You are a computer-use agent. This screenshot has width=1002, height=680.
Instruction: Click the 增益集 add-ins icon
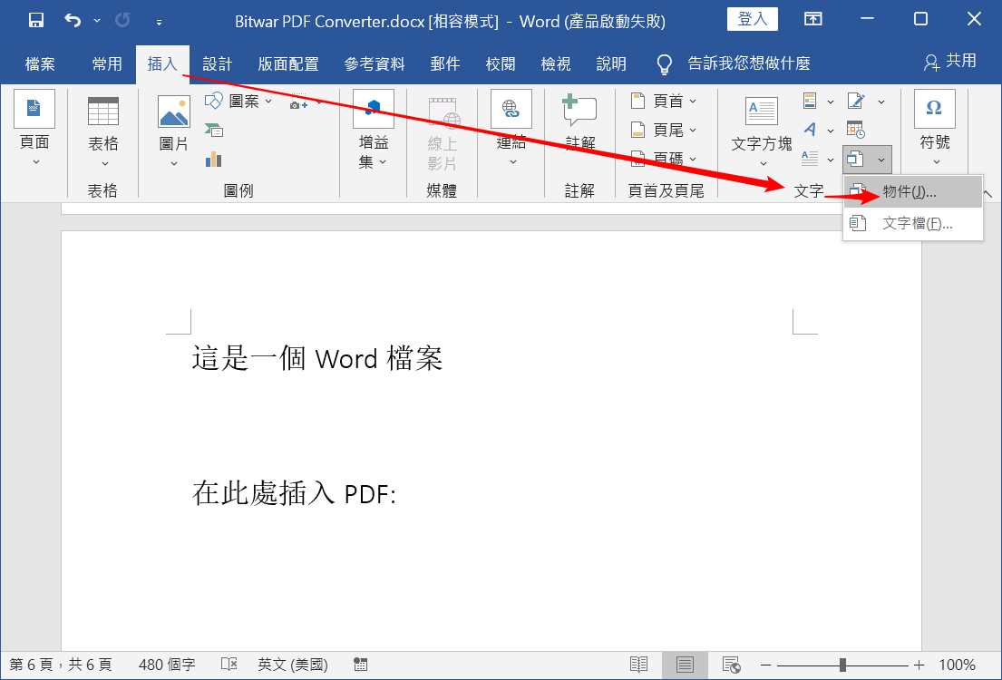374,109
